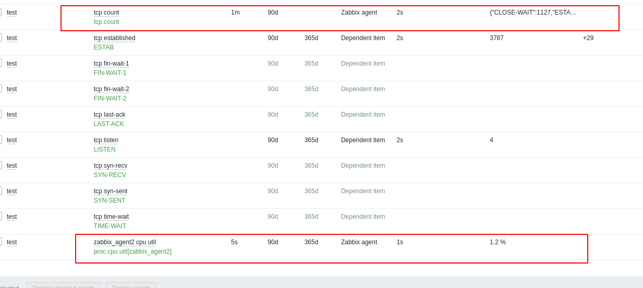Click the Display stacked graph button

click(x=64, y=285)
